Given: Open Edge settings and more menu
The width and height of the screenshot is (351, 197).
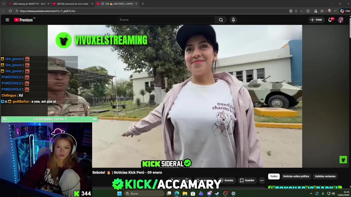Looking at the screenshot, I should click(335, 11).
